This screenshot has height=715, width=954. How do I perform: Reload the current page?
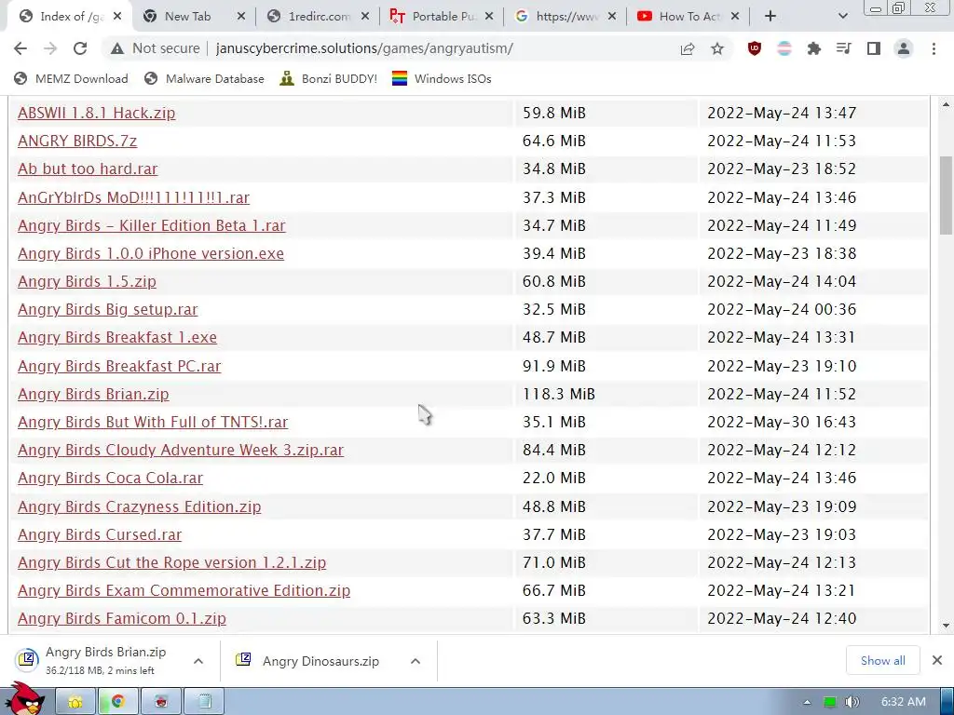click(80, 48)
